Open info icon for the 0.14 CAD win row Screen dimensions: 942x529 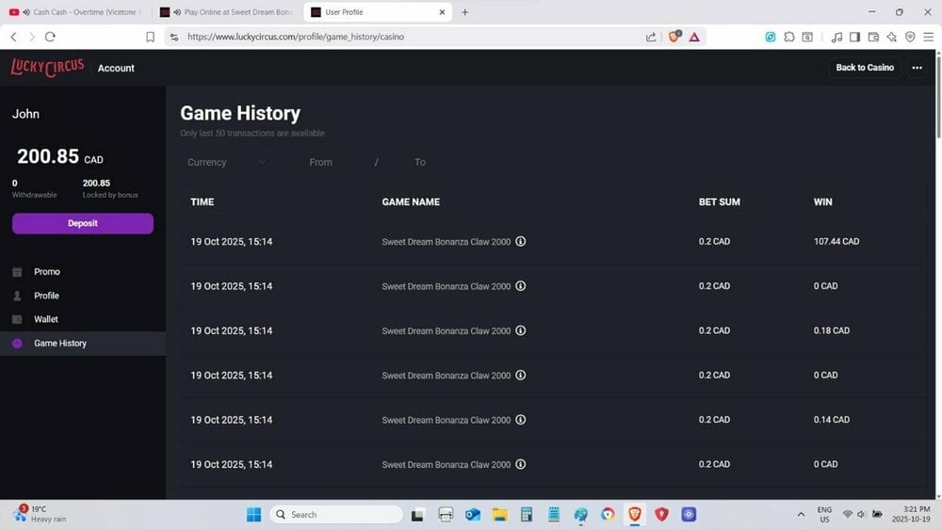click(520, 420)
